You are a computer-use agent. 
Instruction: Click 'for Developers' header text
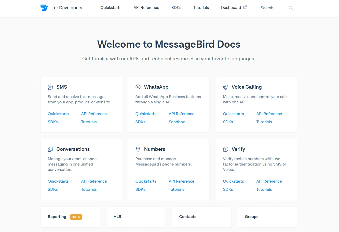point(67,8)
